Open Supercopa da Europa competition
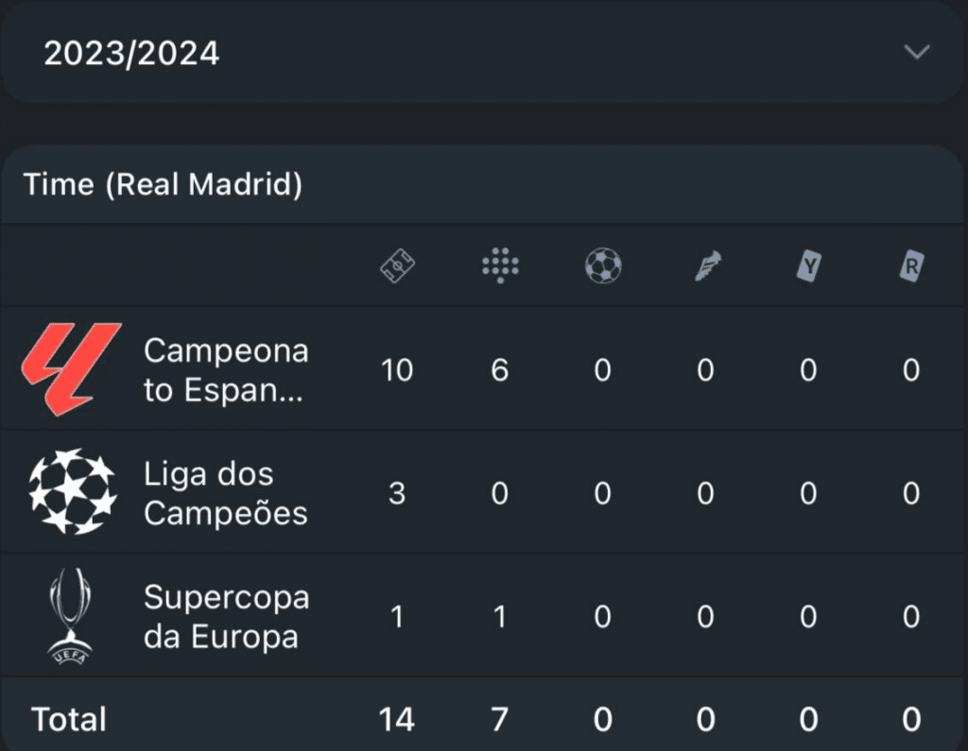This screenshot has height=751, width=968. click(226, 617)
